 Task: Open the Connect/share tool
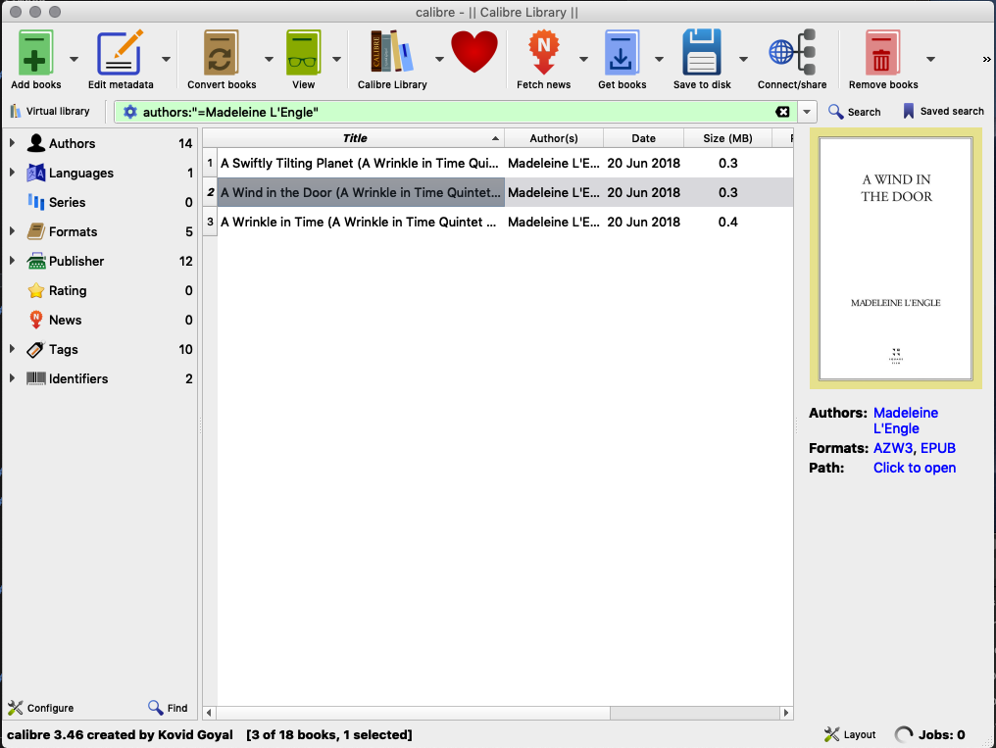791,53
